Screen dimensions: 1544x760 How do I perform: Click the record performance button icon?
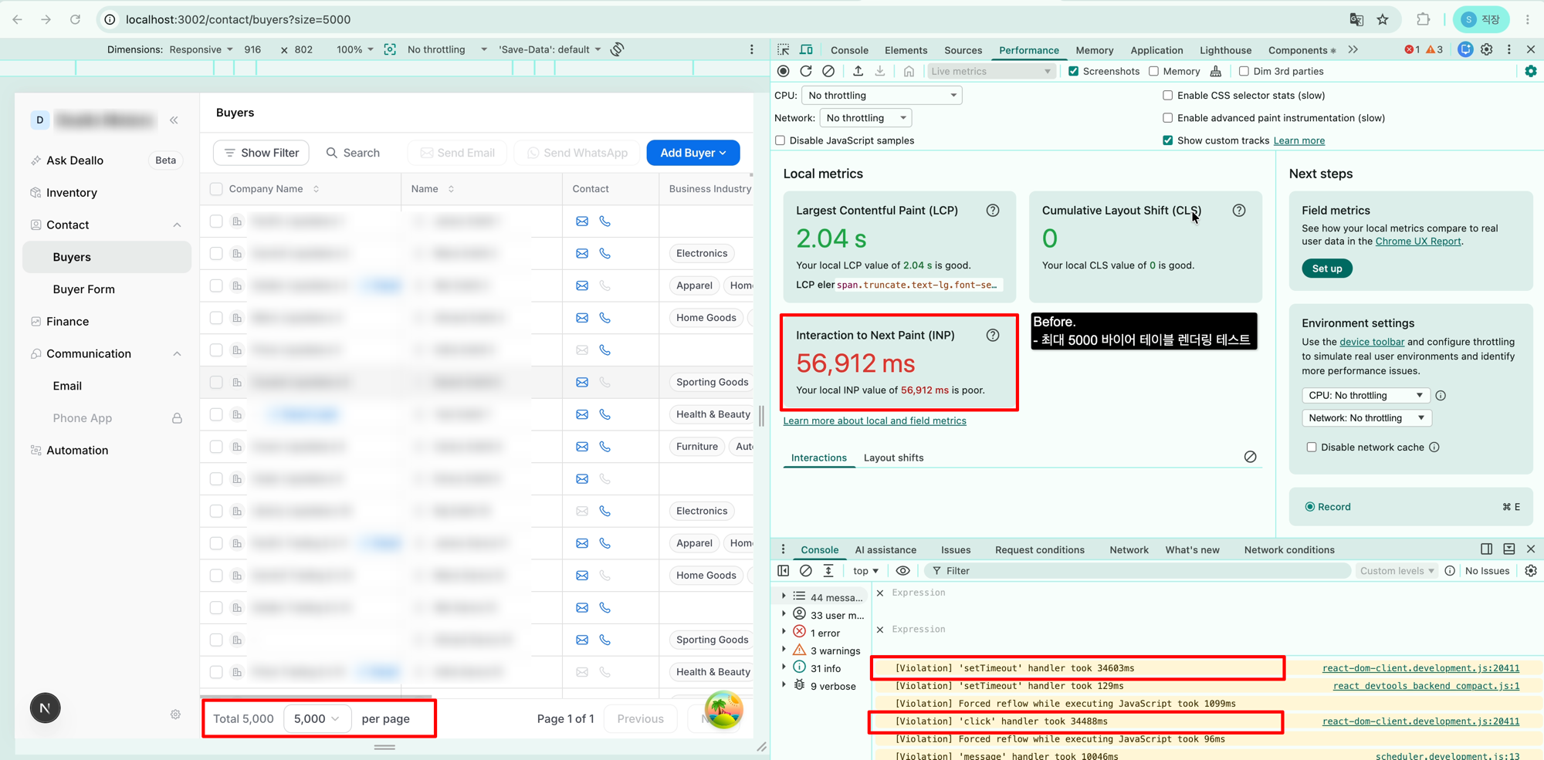pyautogui.click(x=784, y=71)
